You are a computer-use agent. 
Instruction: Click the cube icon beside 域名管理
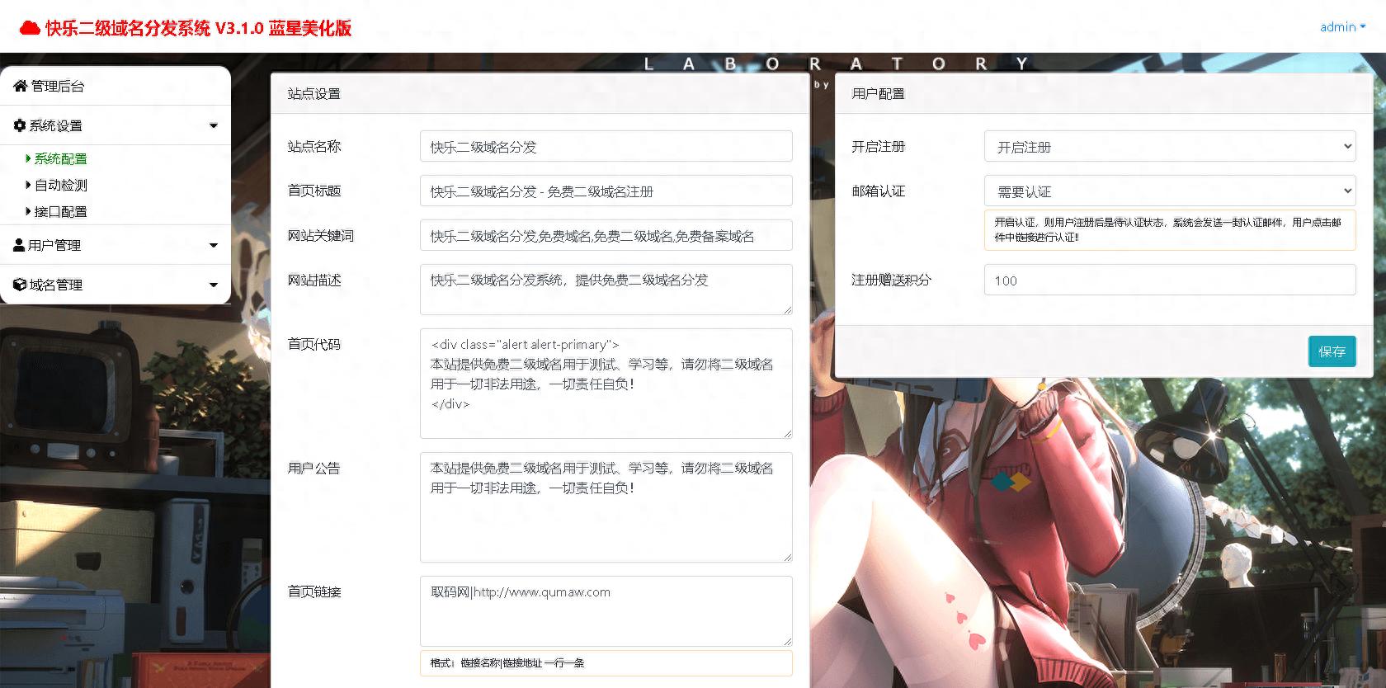[x=20, y=285]
